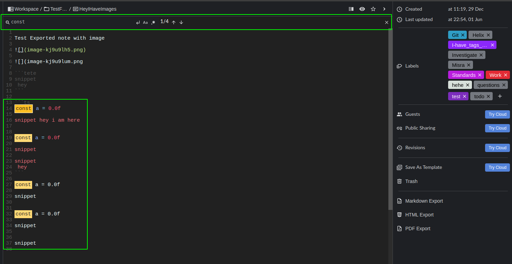Screen dimensions: 512x264
Task: Enable regex search mode
Action: coord(153,22)
